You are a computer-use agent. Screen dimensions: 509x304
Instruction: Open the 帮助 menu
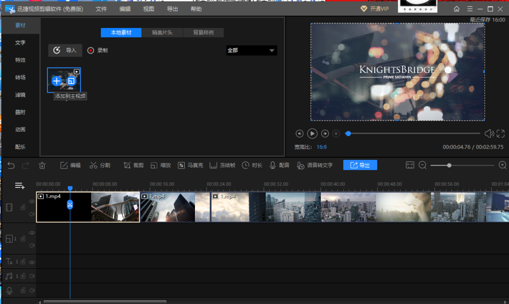coord(196,9)
